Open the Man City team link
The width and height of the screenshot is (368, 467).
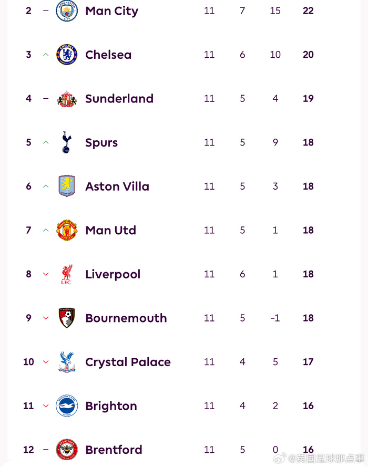tap(111, 11)
